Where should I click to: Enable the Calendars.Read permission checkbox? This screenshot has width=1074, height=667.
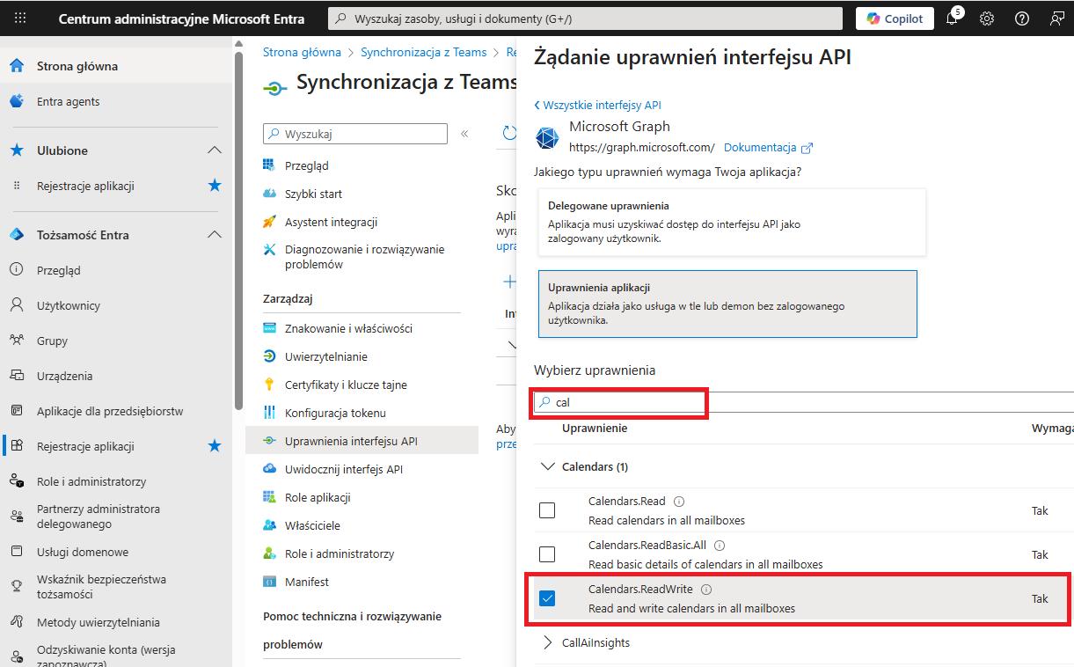[x=547, y=510]
